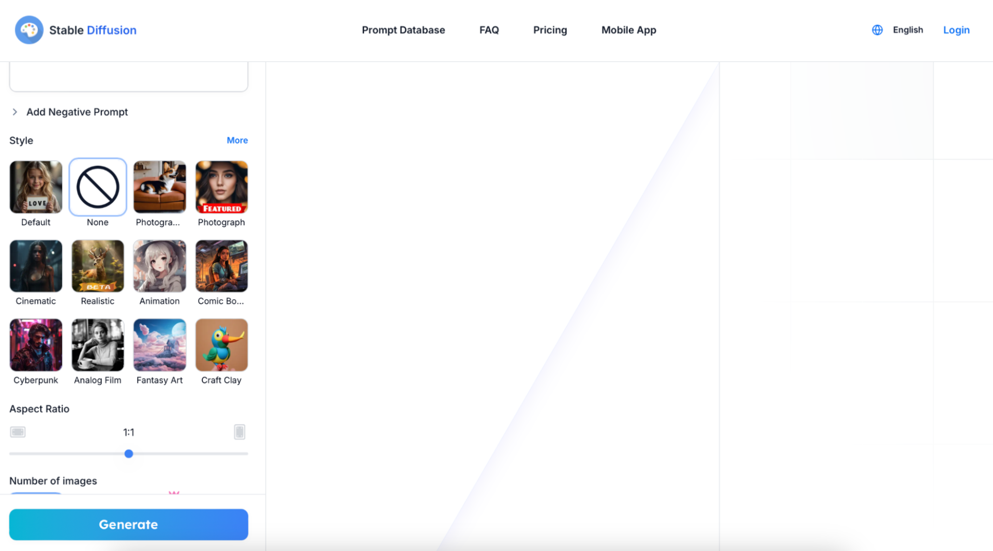Choose the Cyberpunk style

(x=36, y=345)
